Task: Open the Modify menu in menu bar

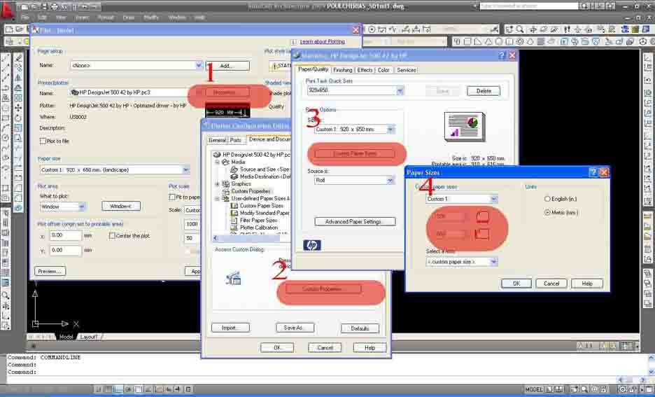Action: tap(150, 18)
